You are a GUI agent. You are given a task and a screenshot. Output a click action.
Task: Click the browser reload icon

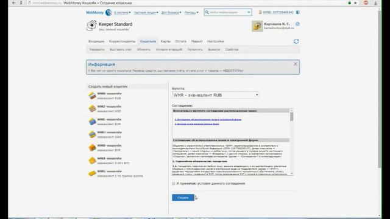(29, 3)
